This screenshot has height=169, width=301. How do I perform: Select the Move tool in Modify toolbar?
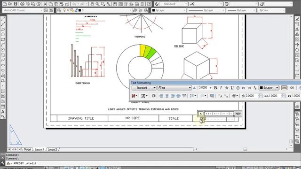pos(297,45)
